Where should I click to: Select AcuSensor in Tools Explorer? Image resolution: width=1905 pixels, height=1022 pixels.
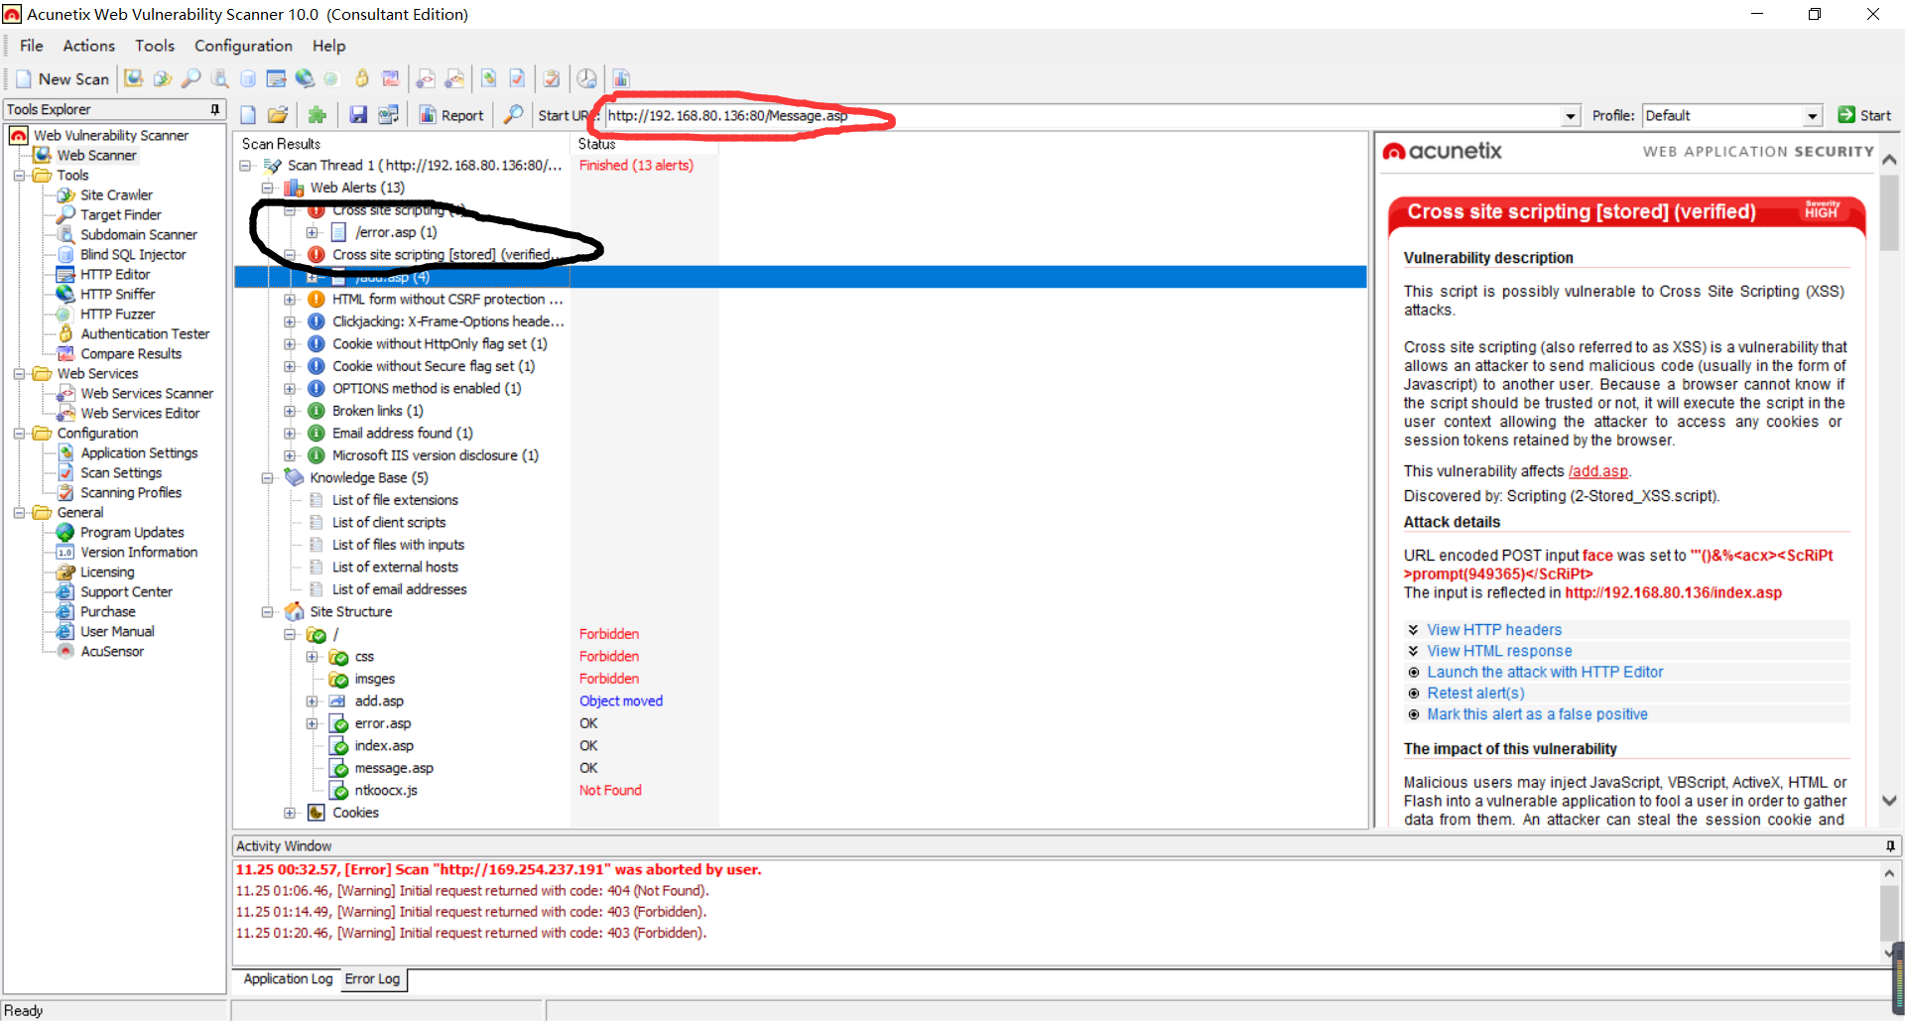click(x=112, y=652)
